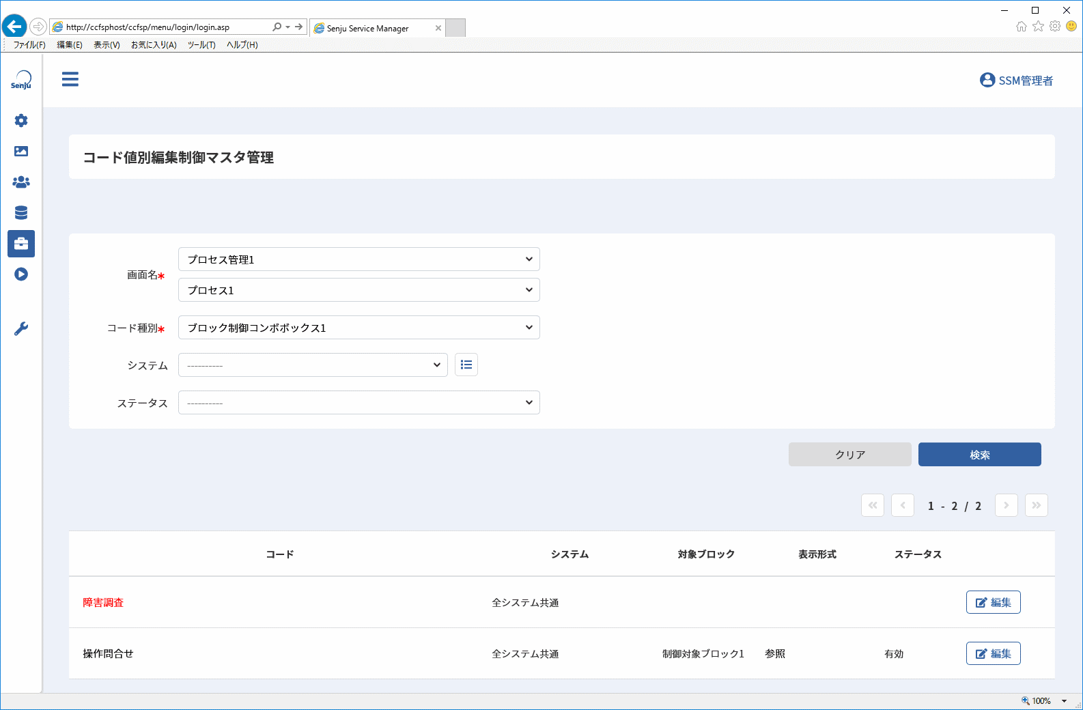The image size is (1083, 710).
Task: Select the briefcase sidebar icon
Action: [21, 244]
